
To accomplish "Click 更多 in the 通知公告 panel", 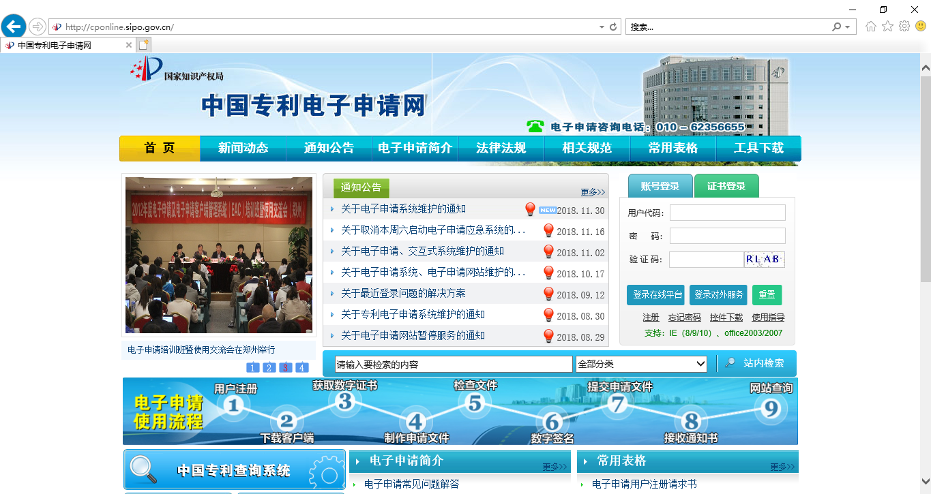I will pos(593,192).
